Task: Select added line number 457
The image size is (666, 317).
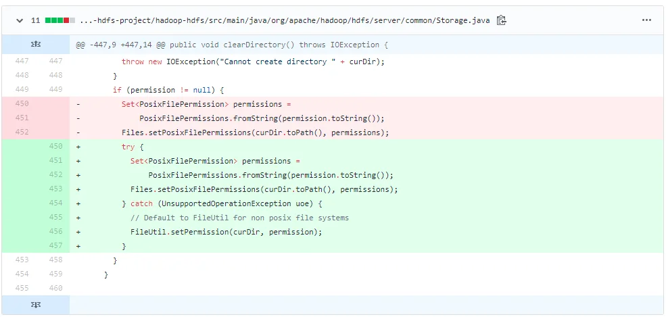Action: [x=55, y=246]
